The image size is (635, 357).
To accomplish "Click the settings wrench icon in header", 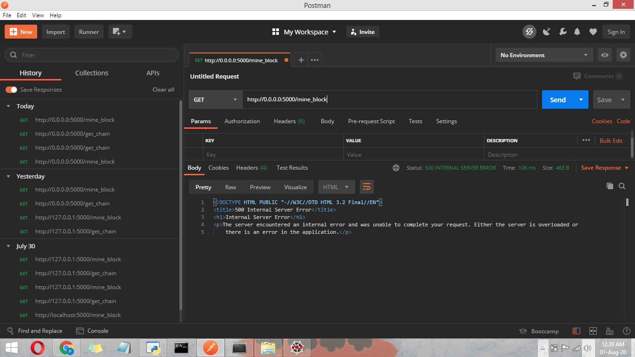I will coord(562,32).
